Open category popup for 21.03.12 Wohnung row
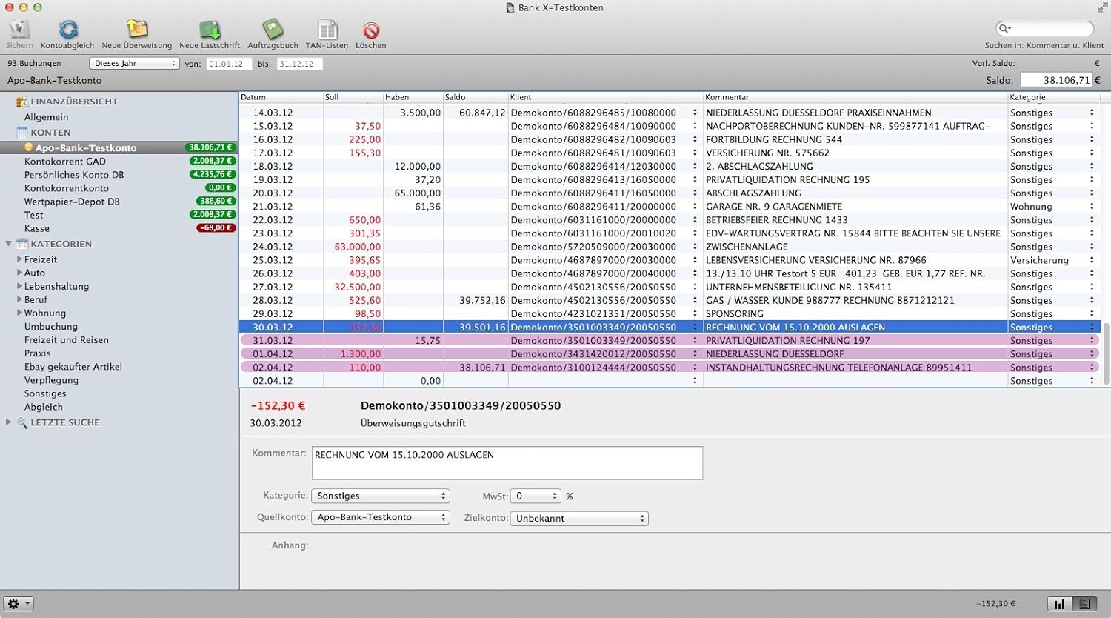This screenshot has height=618, width=1111. click(1092, 207)
